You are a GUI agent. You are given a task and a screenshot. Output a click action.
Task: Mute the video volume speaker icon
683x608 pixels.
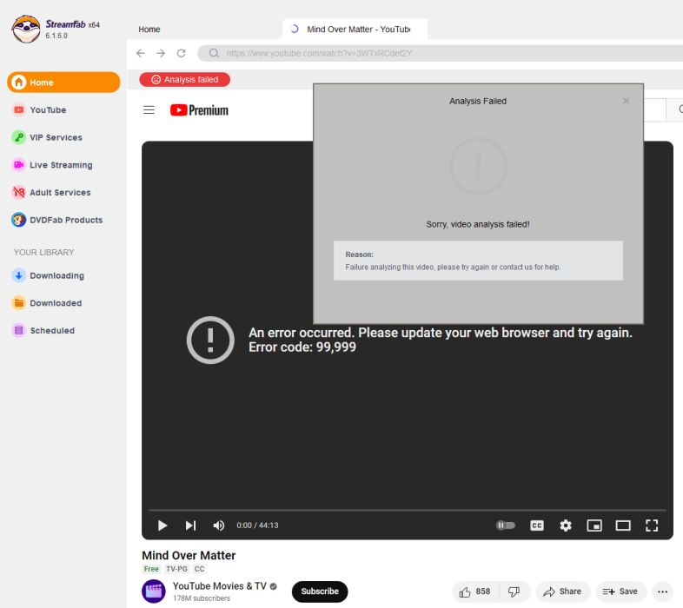[219, 525]
